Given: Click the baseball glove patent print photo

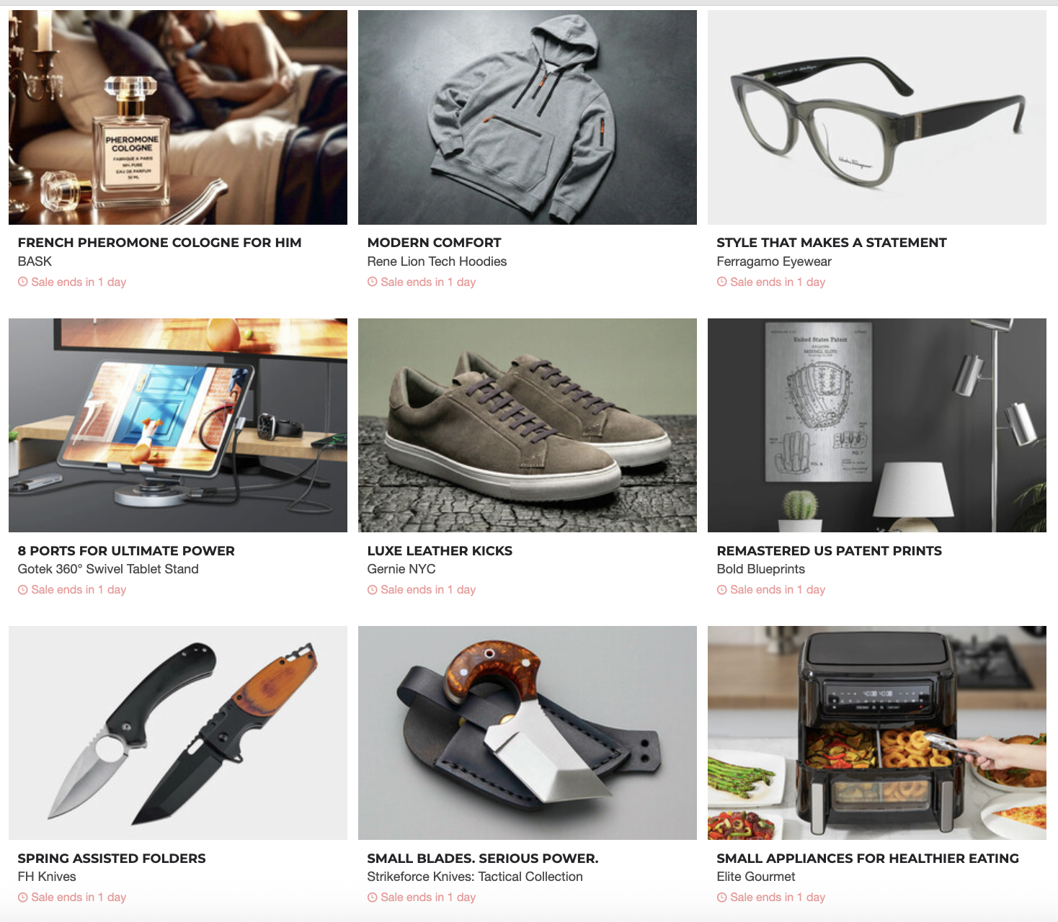Looking at the screenshot, I should (877, 425).
